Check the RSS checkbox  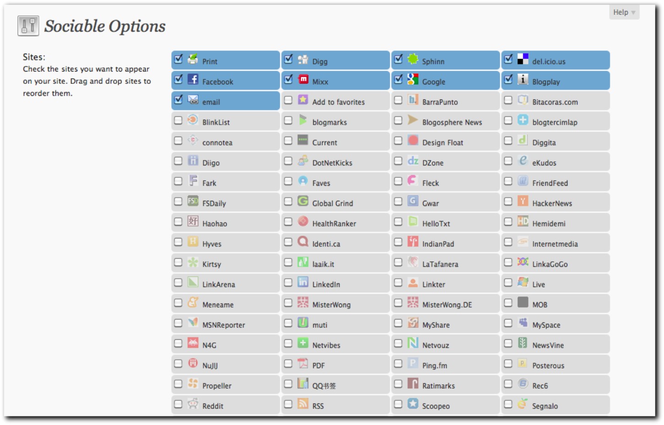[288, 404]
